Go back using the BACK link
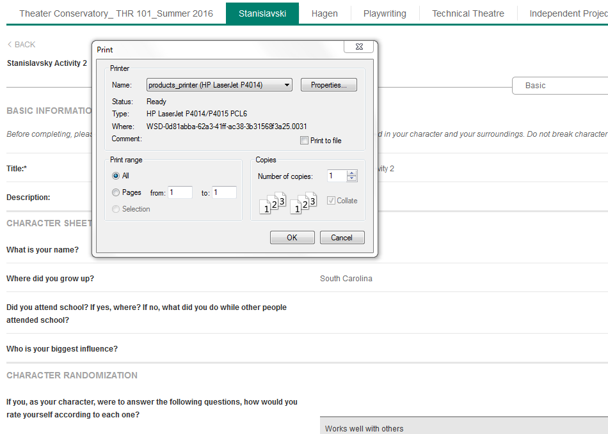This screenshot has height=434, width=608. (21, 45)
